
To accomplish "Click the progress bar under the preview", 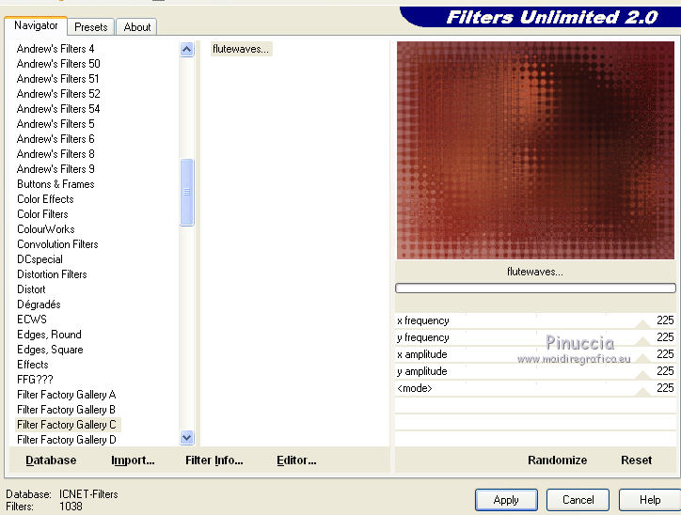I will 535,289.
